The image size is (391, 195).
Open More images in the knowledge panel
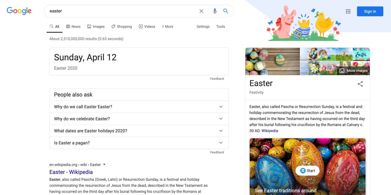click(x=353, y=70)
